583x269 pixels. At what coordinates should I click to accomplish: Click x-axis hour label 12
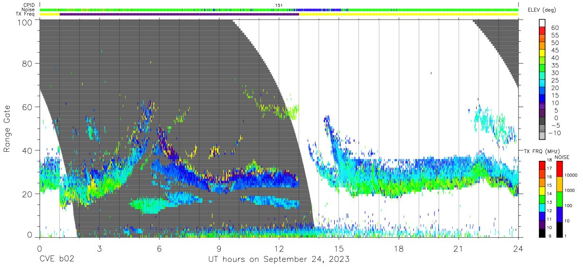[279, 249]
